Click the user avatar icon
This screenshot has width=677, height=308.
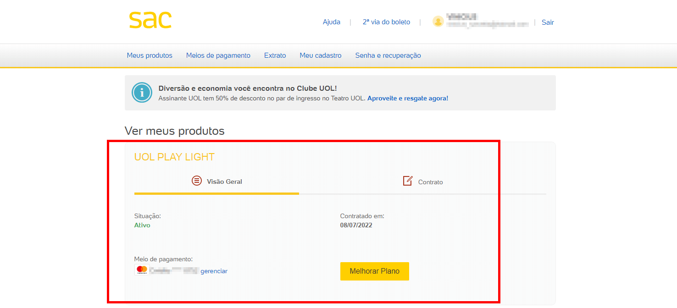click(438, 22)
